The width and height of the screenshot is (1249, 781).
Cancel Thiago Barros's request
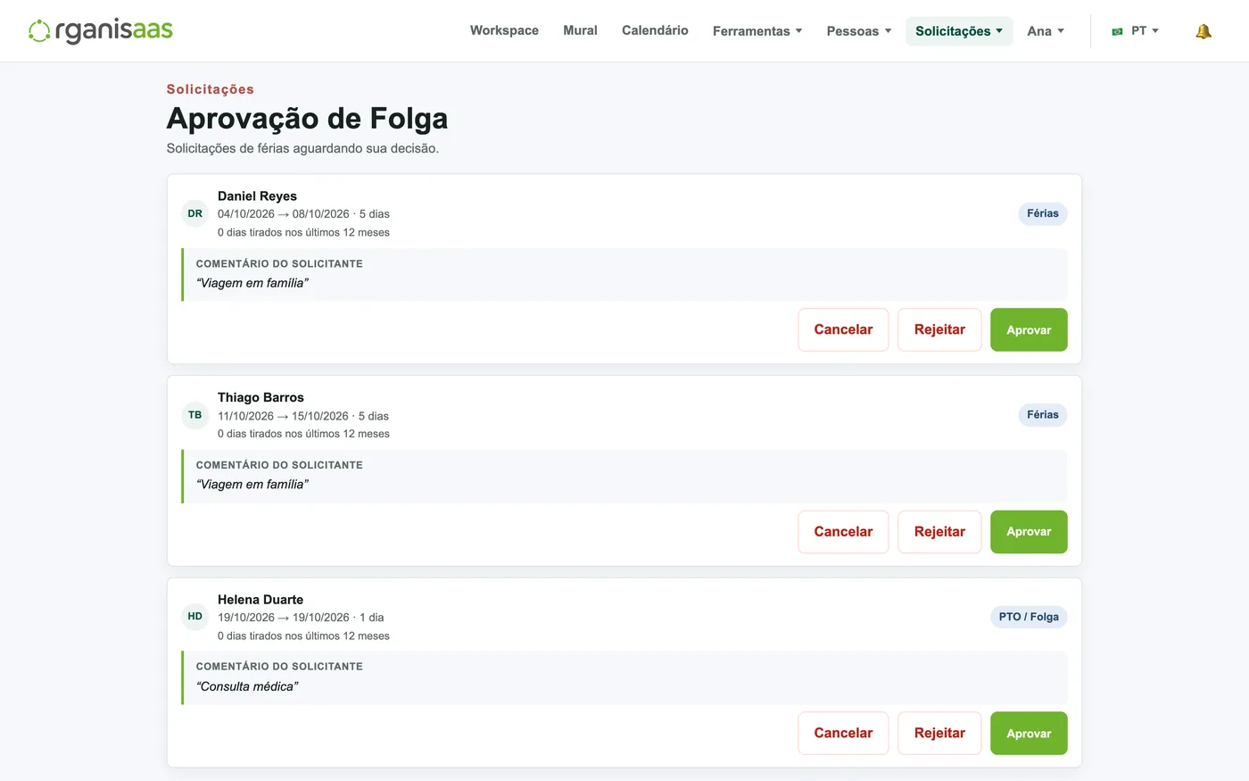(x=843, y=531)
